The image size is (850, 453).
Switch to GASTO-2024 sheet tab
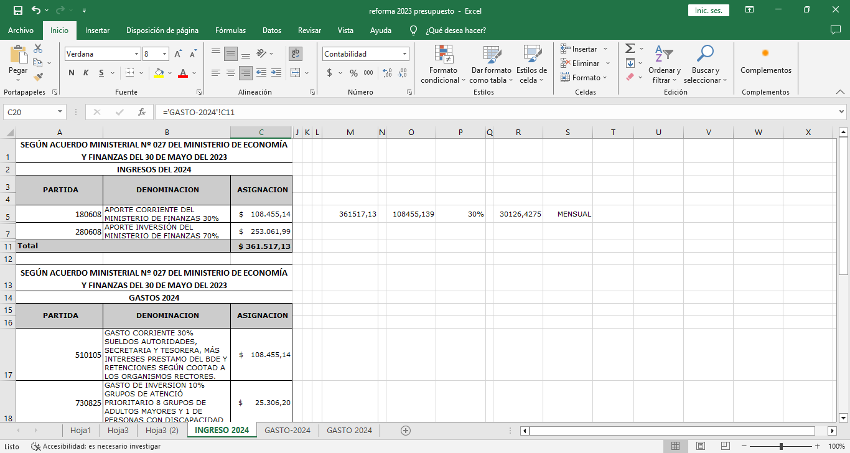click(x=287, y=430)
